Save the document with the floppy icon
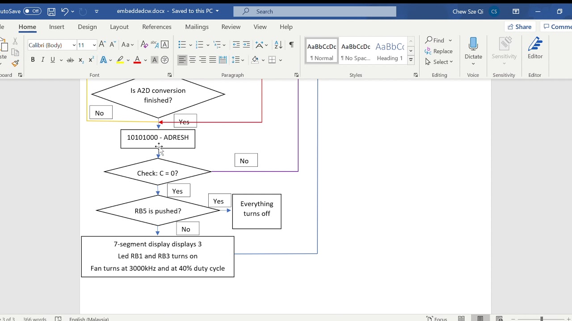This screenshot has height=321, width=572. pyautogui.click(x=51, y=11)
